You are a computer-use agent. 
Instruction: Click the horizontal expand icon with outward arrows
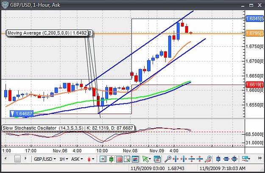tap(184, 159)
